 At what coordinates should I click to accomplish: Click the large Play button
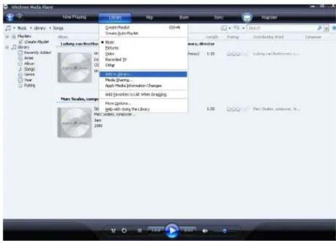coord(172,230)
